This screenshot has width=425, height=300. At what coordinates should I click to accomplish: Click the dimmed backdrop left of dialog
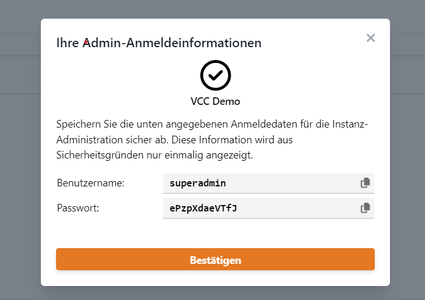coord(20,175)
